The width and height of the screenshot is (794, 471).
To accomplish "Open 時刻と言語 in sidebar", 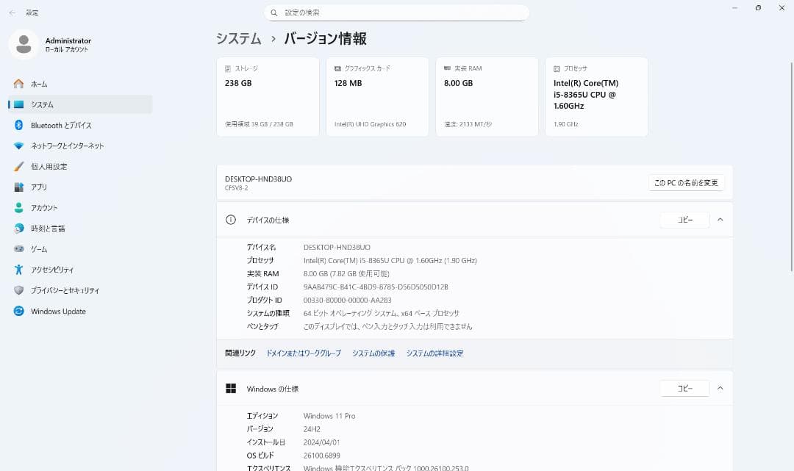I will 80,229.
